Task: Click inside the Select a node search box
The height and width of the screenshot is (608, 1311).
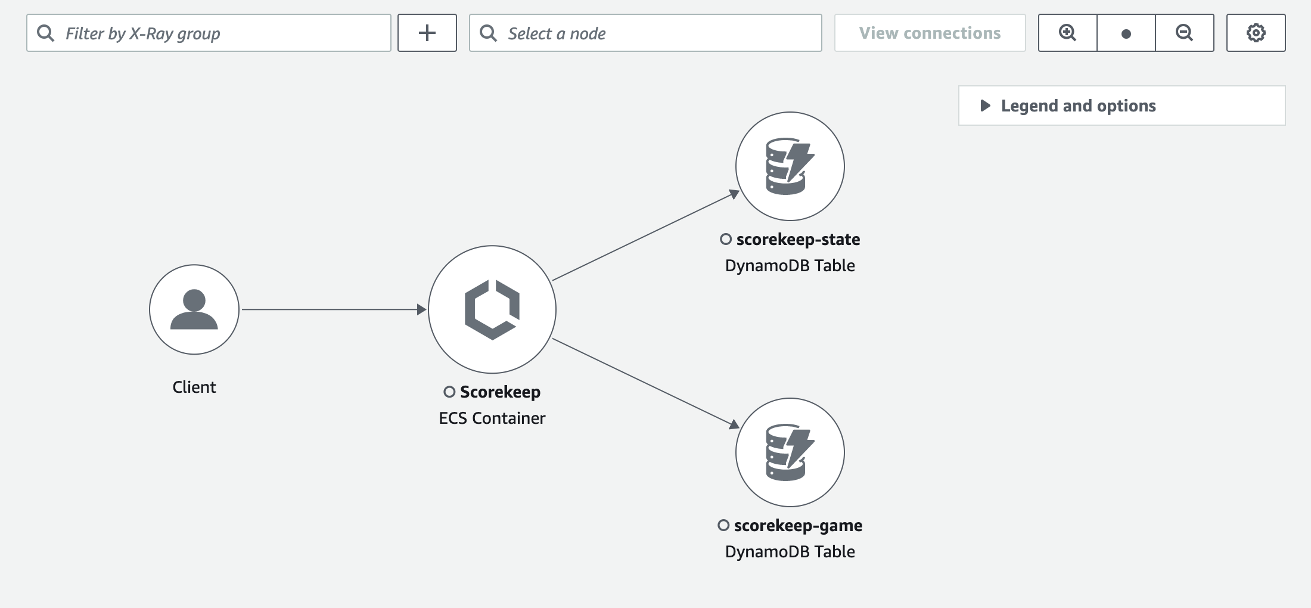Action: pyautogui.click(x=644, y=33)
